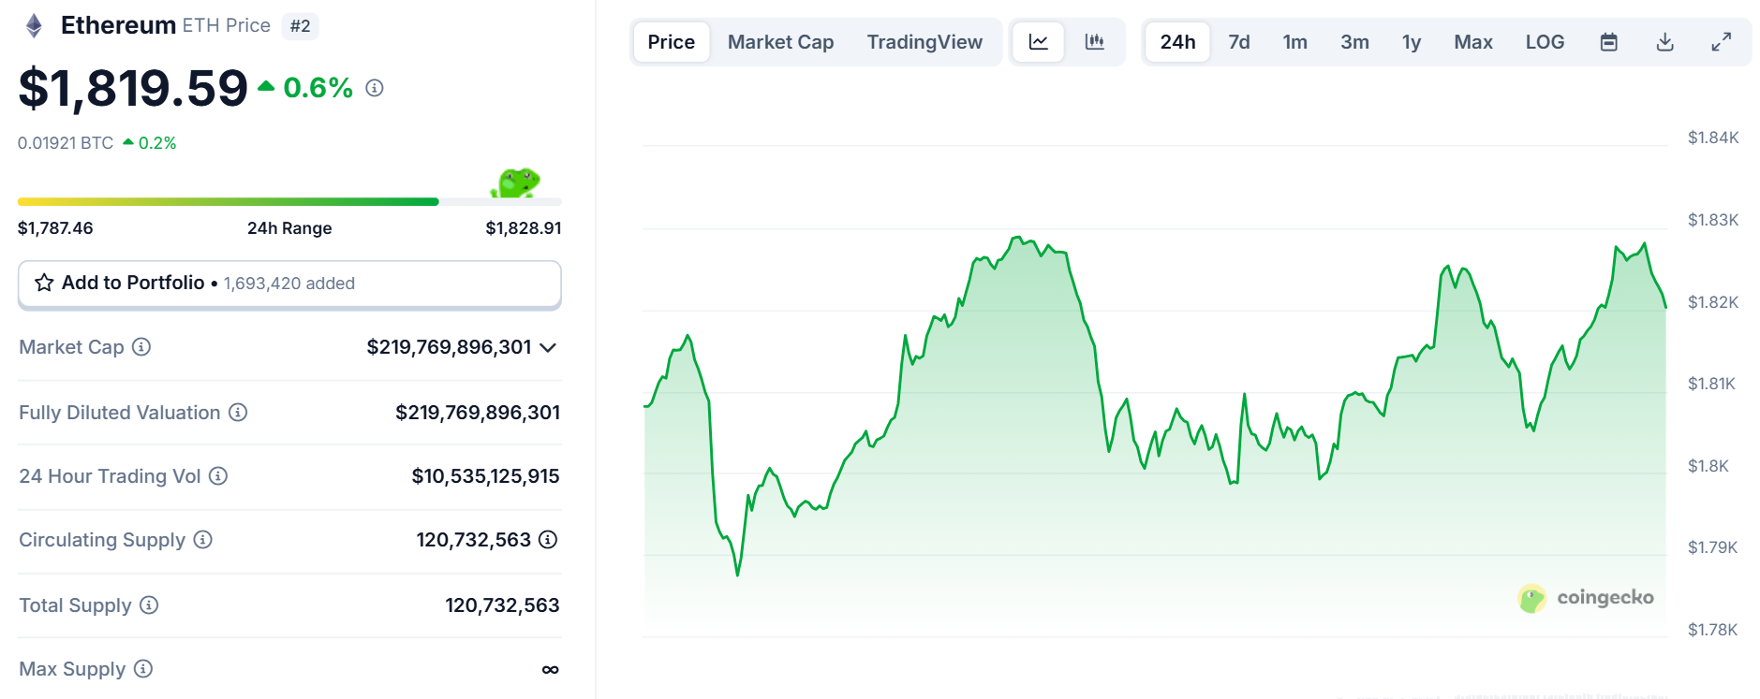The height and width of the screenshot is (699, 1760).
Task: Set chart range to 24h
Action: [1177, 42]
